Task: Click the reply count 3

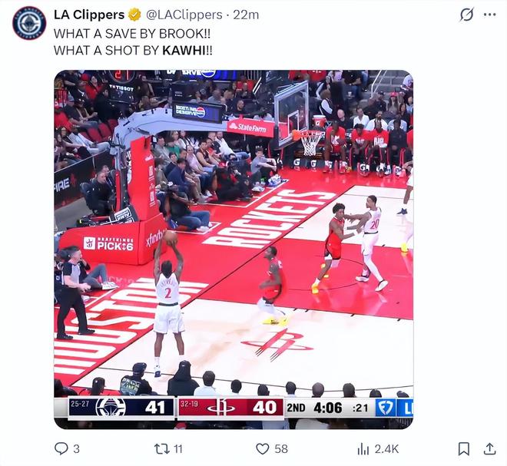Action: click(76, 449)
